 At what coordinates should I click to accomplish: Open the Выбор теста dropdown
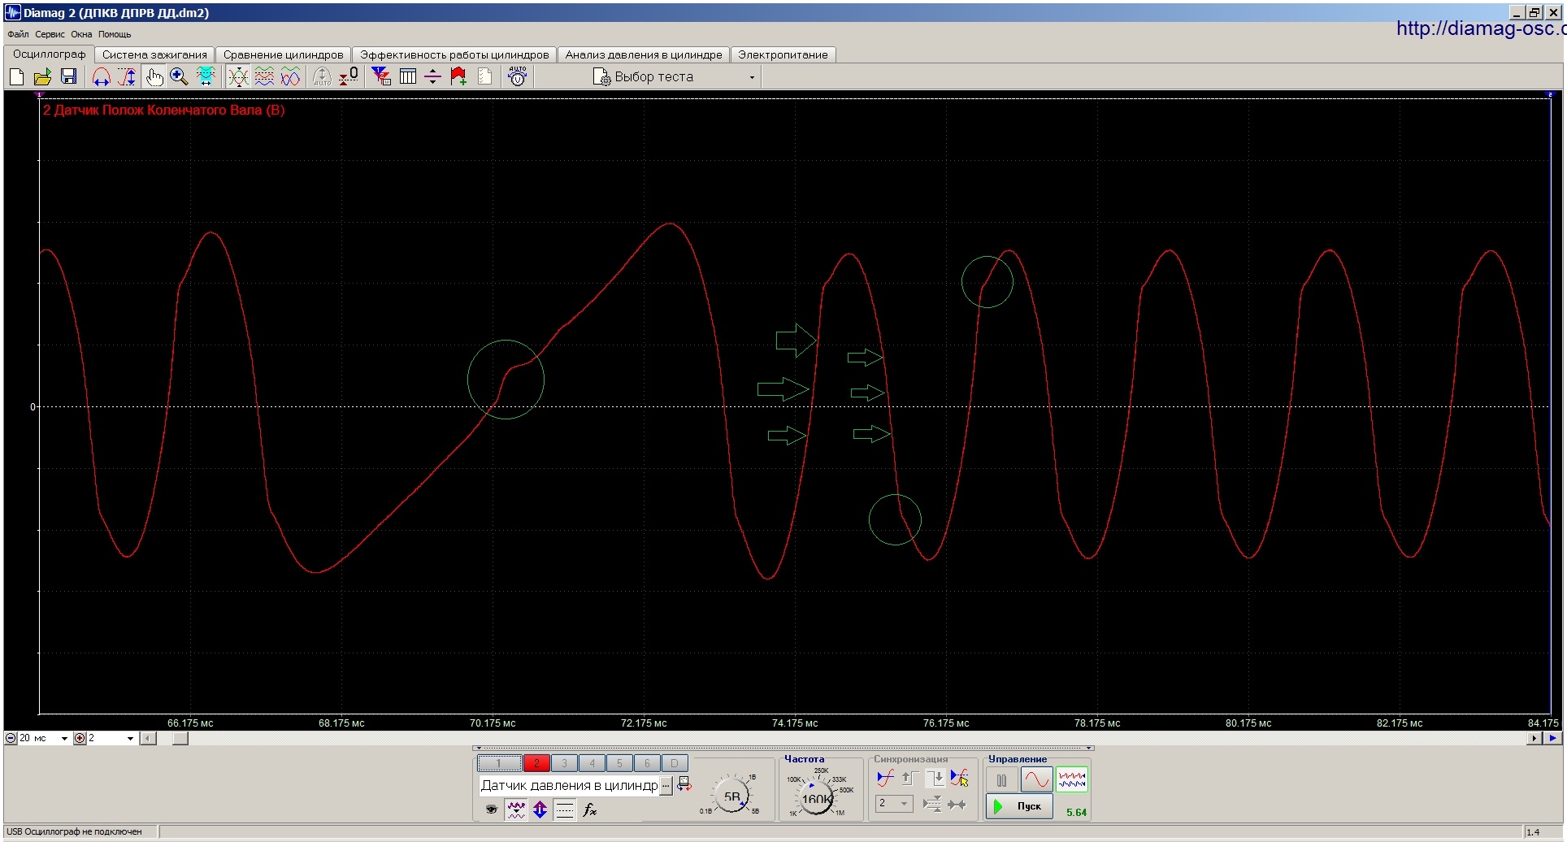pyautogui.click(x=752, y=77)
